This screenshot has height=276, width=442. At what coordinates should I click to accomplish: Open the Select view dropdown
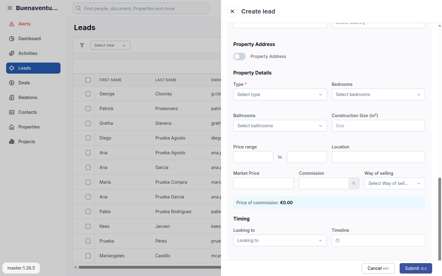coord(110,45)
